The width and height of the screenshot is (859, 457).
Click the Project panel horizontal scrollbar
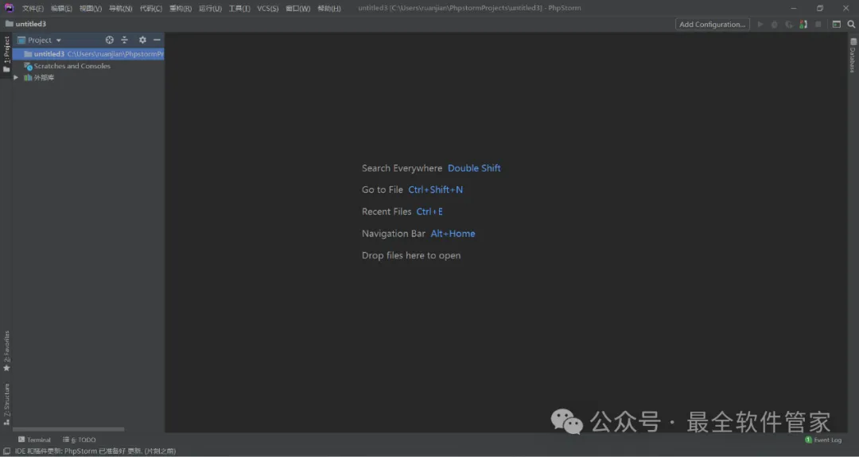tap(68, 430)
